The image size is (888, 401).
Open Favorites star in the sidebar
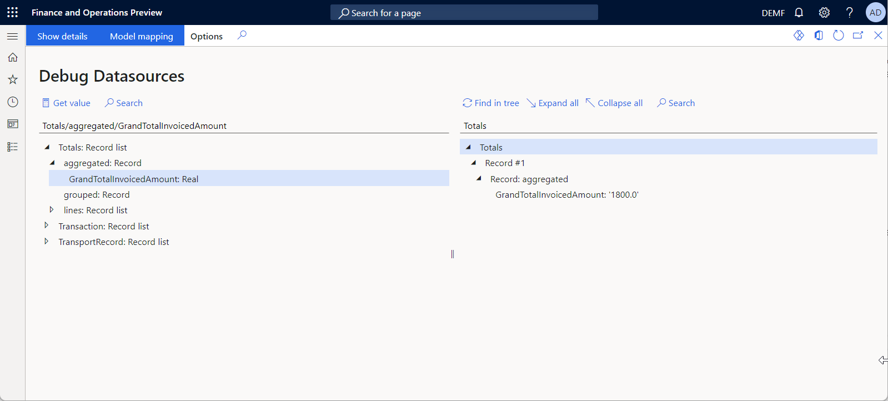pyautogui.click(x=12, y=79)
